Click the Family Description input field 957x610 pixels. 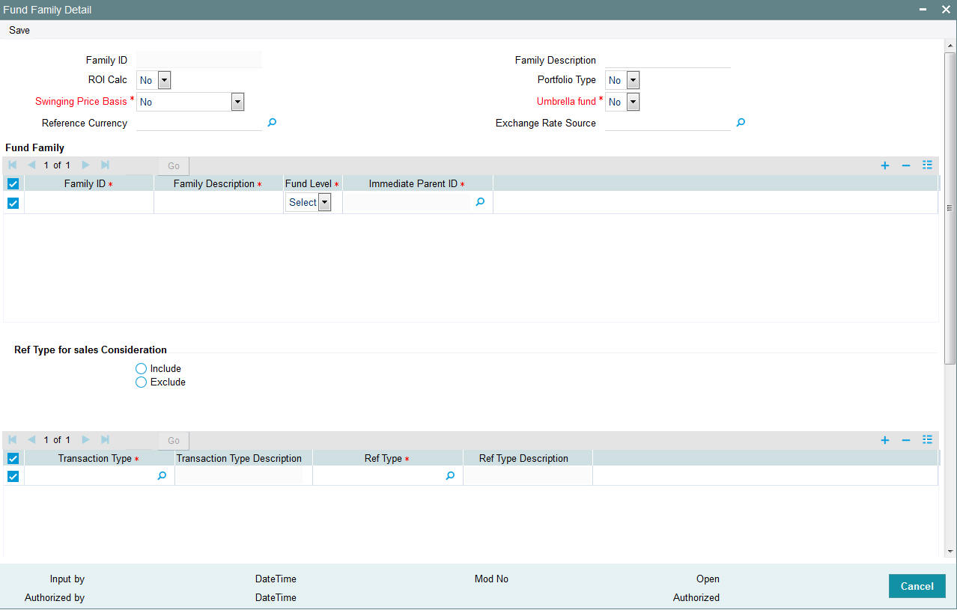coord(668,60)
